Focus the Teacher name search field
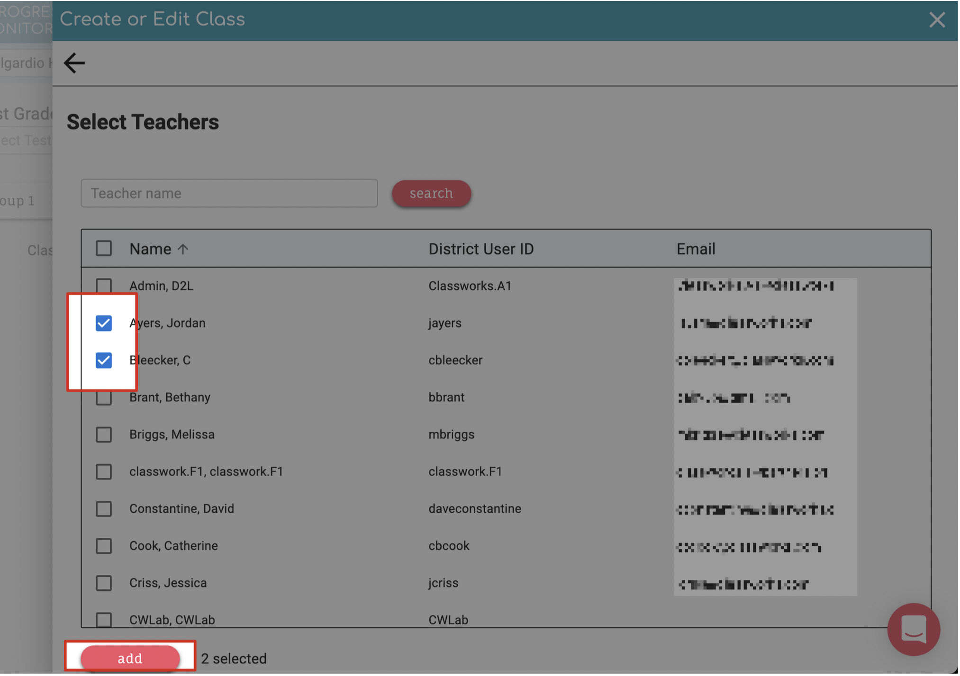The width and height of the screenshot is (960, 676). click(229, 194)
